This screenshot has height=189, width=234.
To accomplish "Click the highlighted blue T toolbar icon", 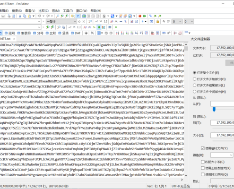I will point(78,16).
